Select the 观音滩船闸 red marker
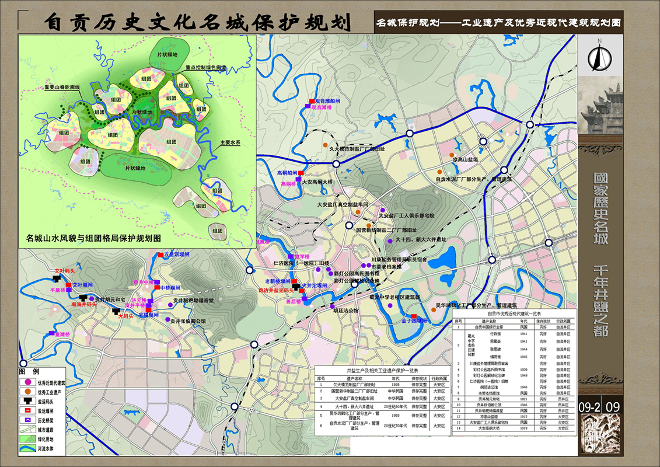The image size is (660, 467). 312,102
